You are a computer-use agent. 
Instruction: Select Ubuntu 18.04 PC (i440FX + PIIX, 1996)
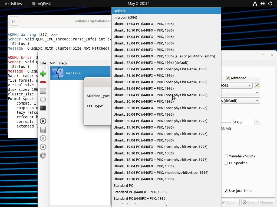tap(166, 166)
